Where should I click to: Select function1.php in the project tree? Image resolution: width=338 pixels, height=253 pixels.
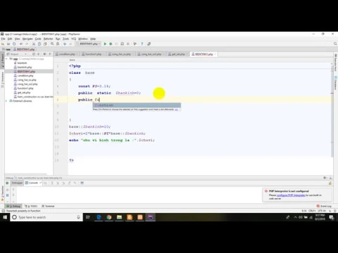24,89
